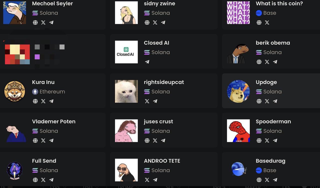Open the Spooderman token image
Viewport: 320px width, 188px height.
238,131
